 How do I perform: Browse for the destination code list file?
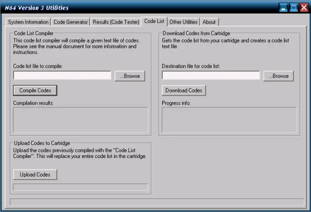278,76
